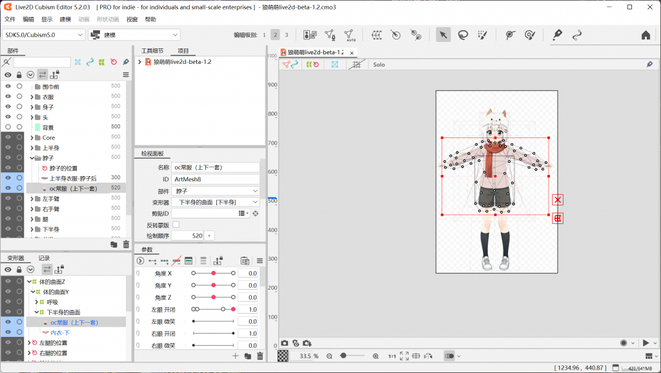Viewport: 661px width, 373px height.
Task: Toggle visibility of 体的曲面Z deformer
Action: tap(8, 281)
